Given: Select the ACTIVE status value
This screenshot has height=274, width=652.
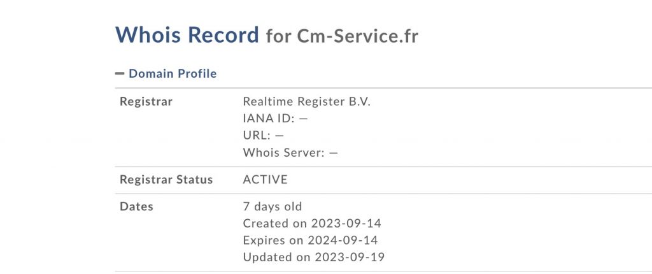Looking at the screenshot, I should (x=266, y=180).
